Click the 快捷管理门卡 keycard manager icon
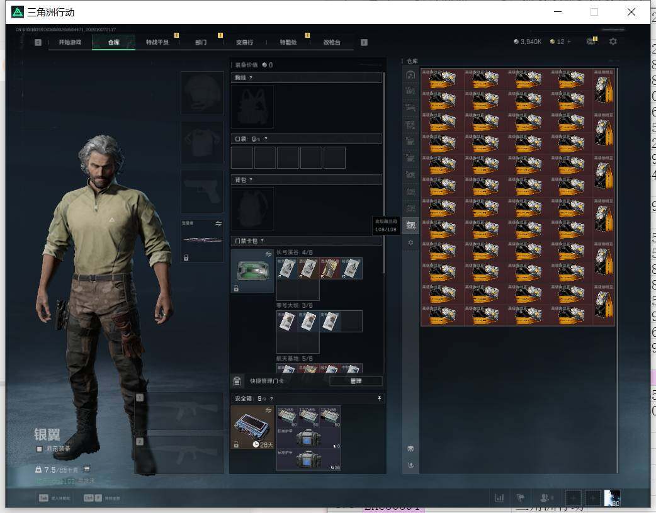 tap(237, 381)
